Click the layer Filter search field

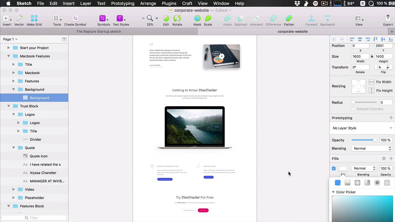pyautogui.click(x=34, y=218)
